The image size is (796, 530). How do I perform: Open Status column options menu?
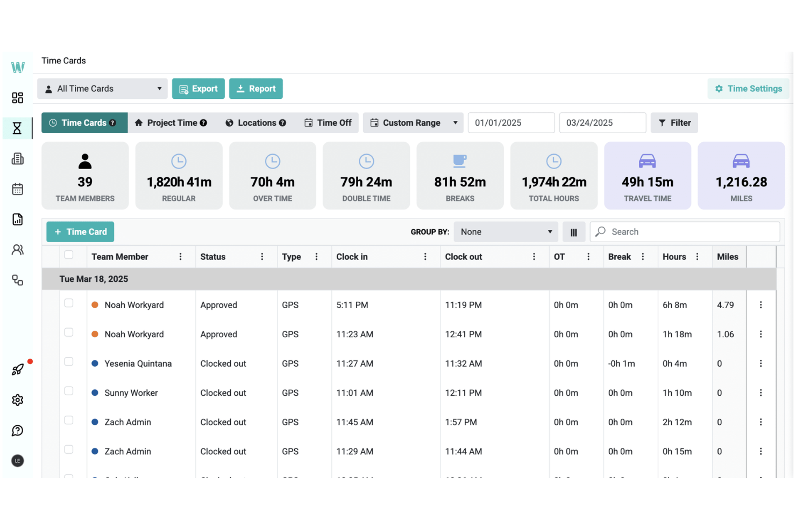click(262, 257)
